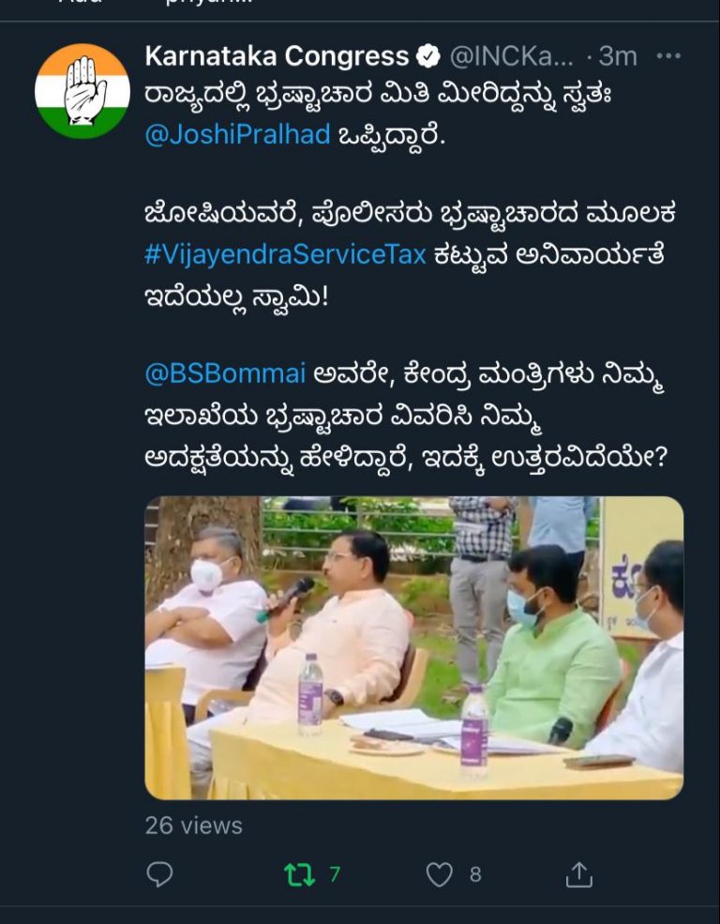Open the @BSBommai mention
Viewport: 720px width, 924px height.
226,373
